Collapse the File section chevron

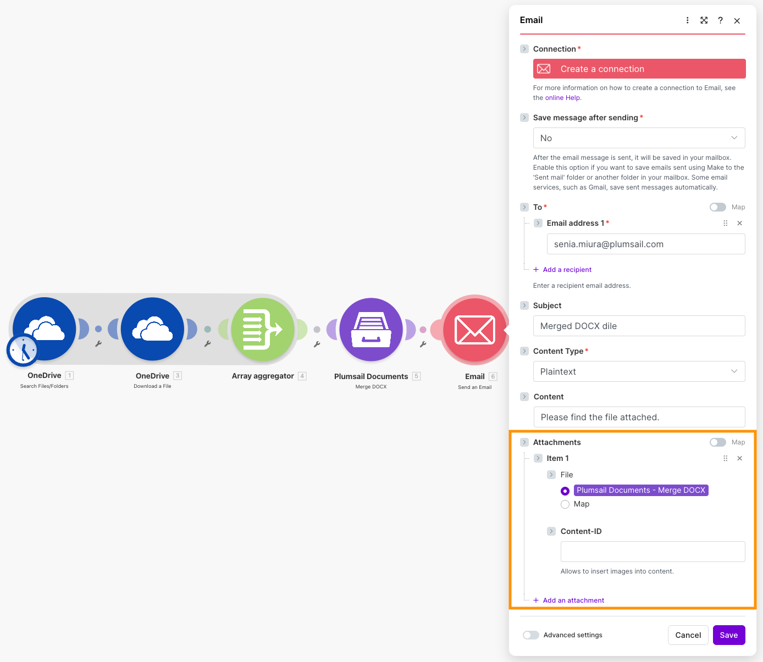coord(551,475)
